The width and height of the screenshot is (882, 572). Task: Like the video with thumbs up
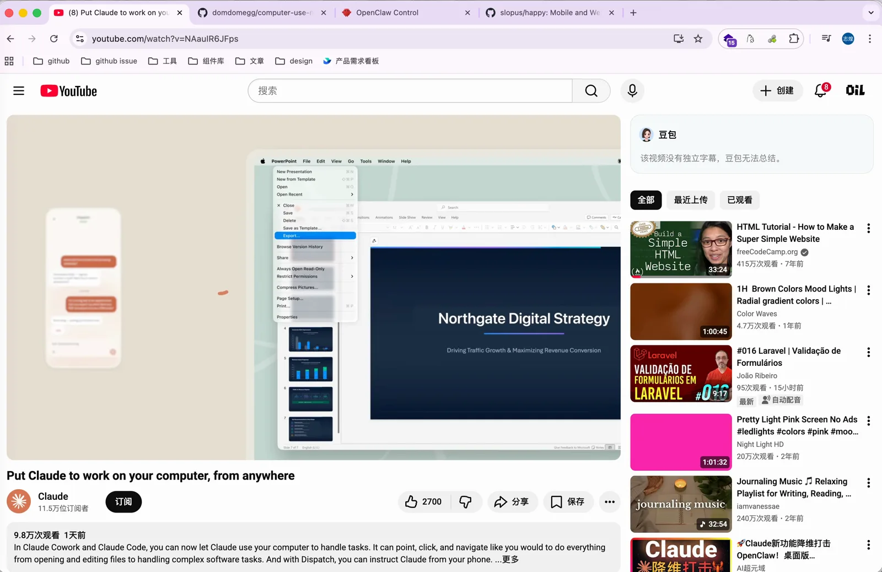(423, 501)
